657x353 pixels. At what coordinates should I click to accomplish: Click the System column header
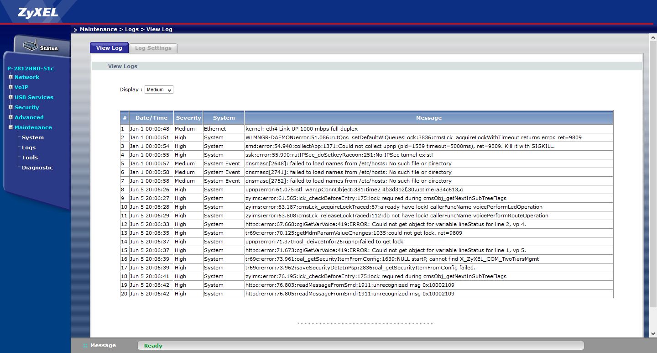tap(224, 118)
